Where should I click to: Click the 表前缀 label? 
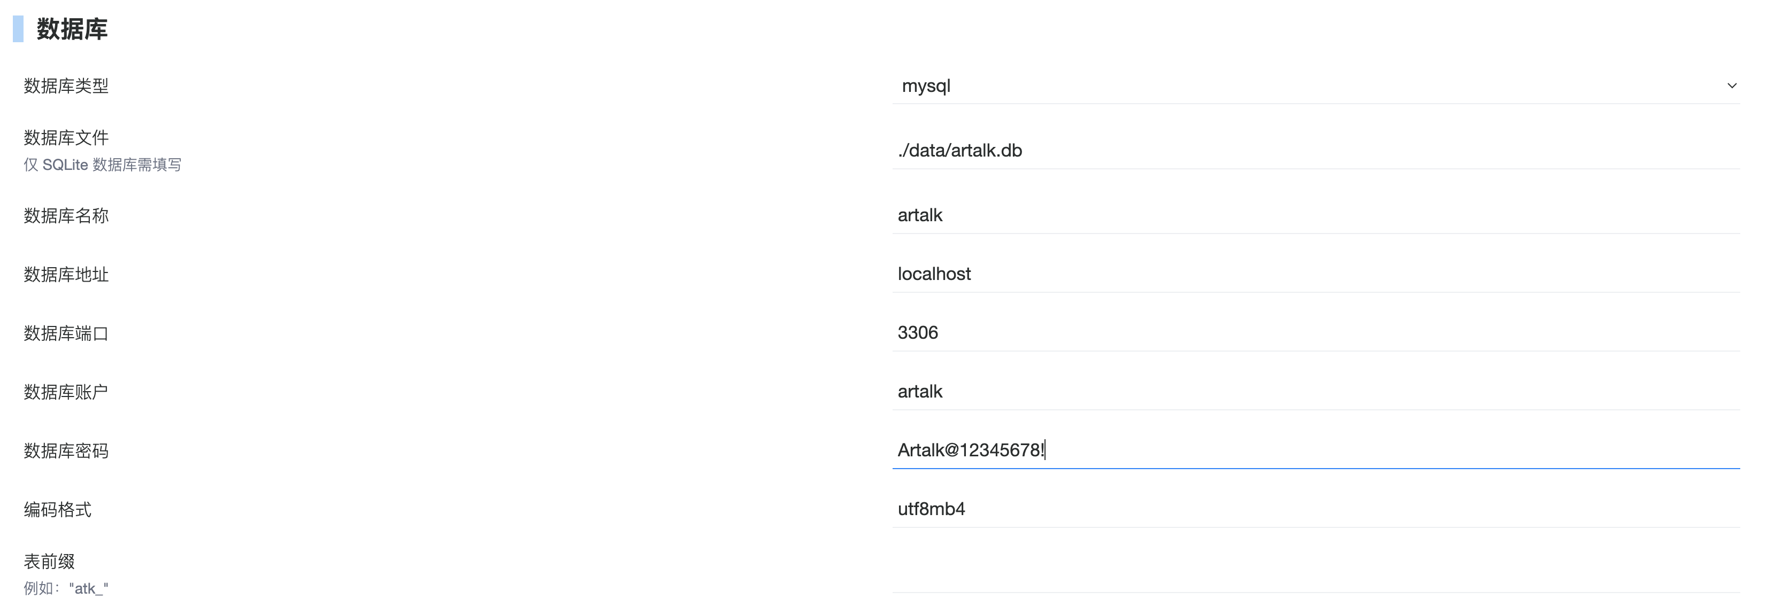pos(49,562)
